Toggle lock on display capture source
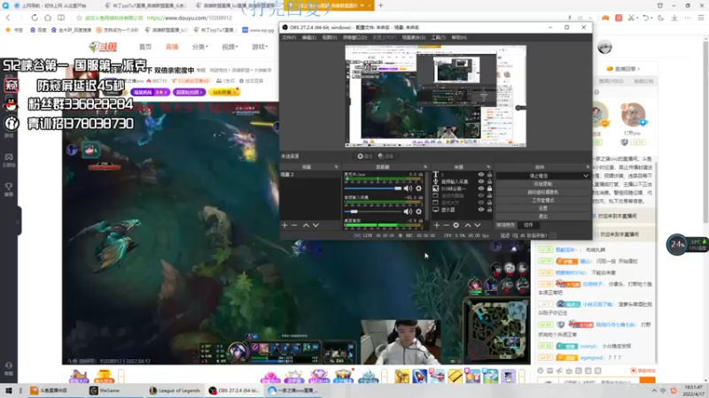The height and width of the screenshot is (398, 709). pyautogui.click(x=489, y=210)
